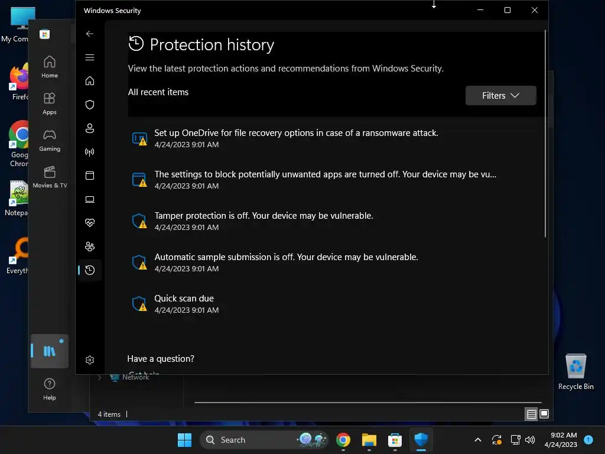Open Virus & threat protection shield icon

(90, 105)
